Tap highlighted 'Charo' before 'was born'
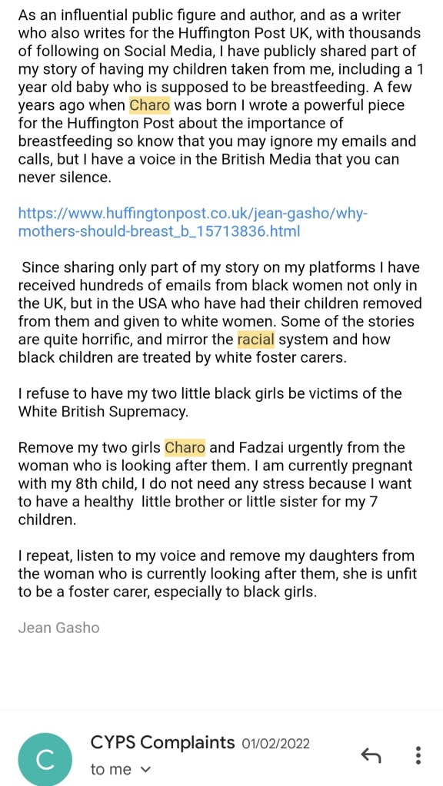 (x=150, y=106)
